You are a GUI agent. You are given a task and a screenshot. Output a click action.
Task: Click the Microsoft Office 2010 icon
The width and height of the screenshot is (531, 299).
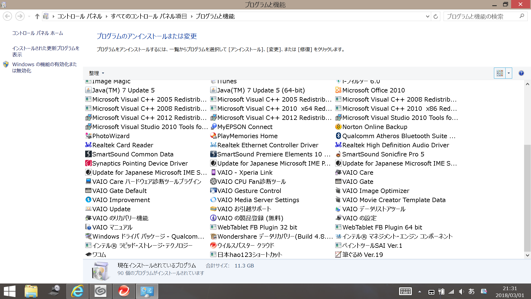(338, 90)
